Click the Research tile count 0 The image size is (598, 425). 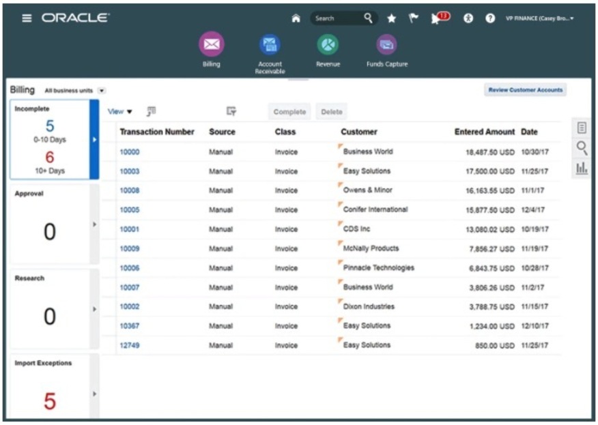[50, 316]
